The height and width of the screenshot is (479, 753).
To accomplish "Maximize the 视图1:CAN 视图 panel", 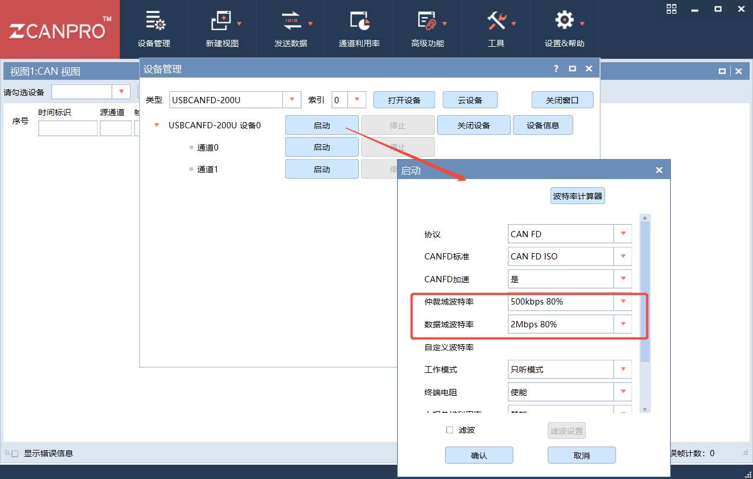I will [722, 71].
